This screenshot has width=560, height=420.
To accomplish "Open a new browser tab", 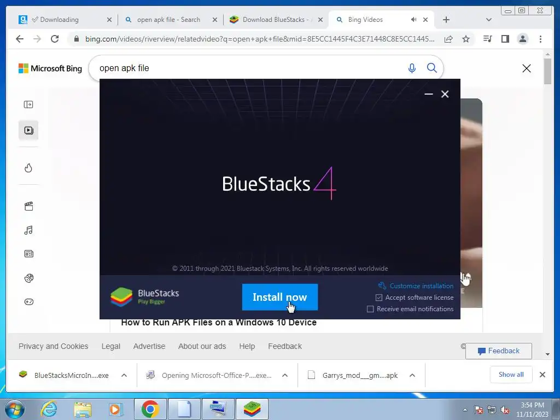I will [x=446, y=20].
